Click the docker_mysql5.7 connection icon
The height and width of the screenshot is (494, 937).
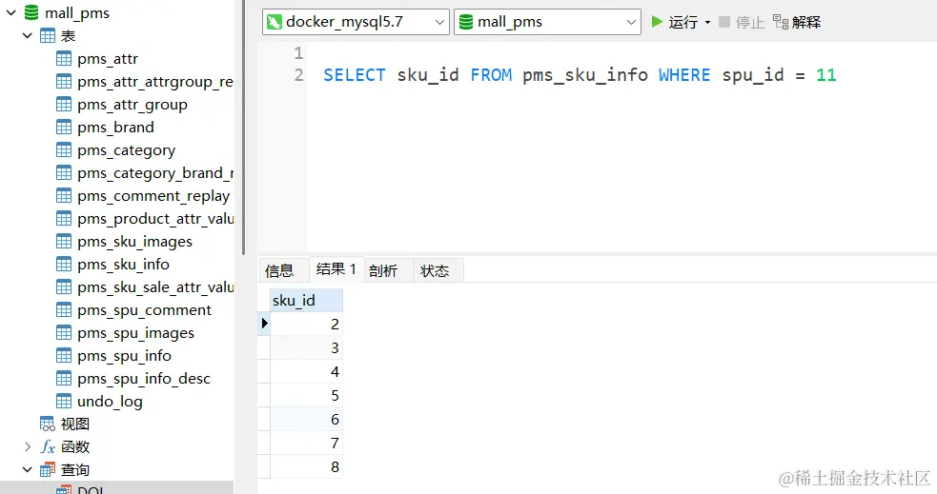point(275,22)
